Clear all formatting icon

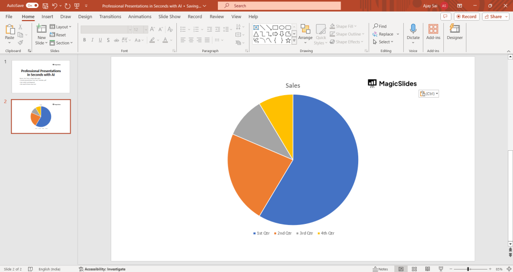170,30
